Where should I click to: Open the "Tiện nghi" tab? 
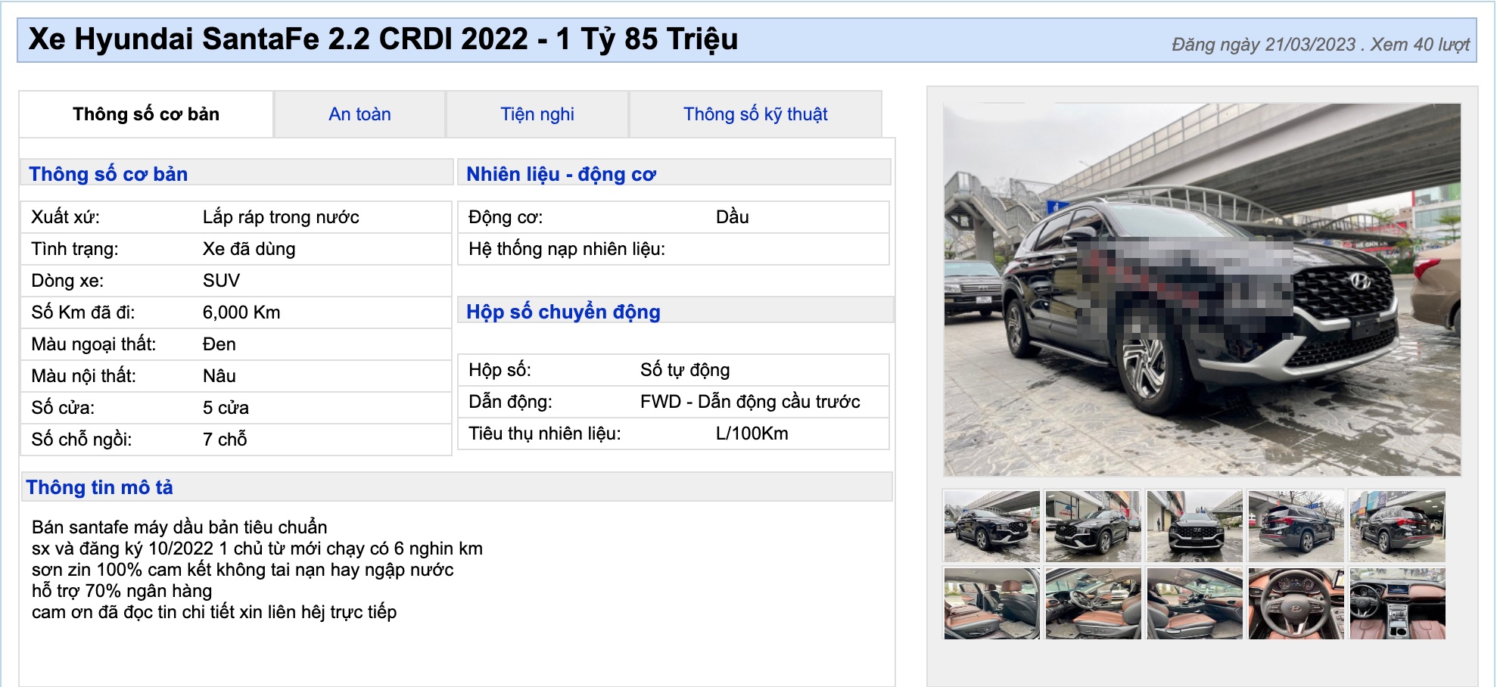[537, 114]
